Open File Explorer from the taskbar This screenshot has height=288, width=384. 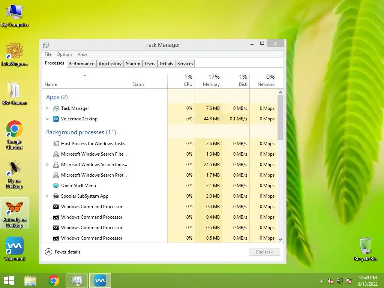[30, 280]
